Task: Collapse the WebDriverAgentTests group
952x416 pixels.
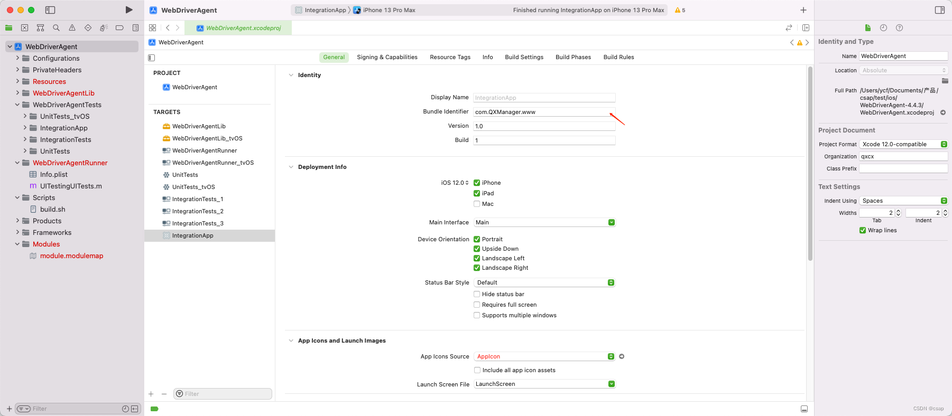Action: point(17,105)
